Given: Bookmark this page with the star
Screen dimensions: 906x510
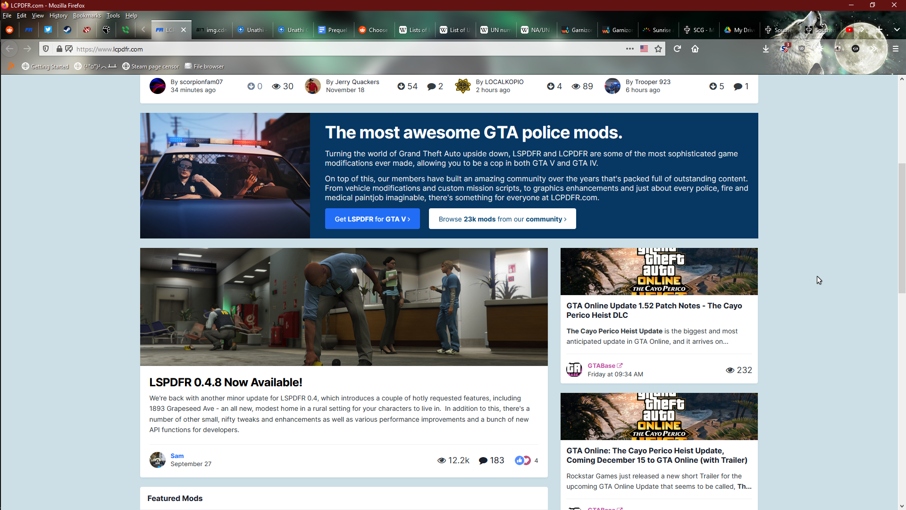Looking at the screenshot, I should click(x=658, y=49).
